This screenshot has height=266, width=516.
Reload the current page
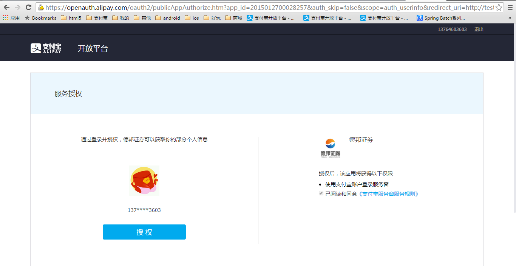[28, 8]
